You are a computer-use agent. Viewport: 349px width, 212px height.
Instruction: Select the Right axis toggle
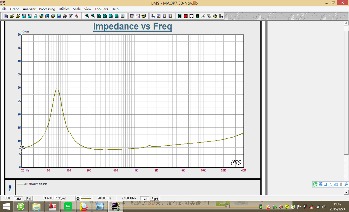pos(155,199)
